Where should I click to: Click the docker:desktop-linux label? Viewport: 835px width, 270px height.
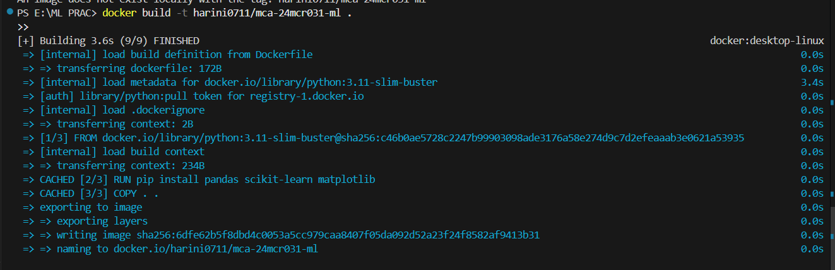coord(767,41)
